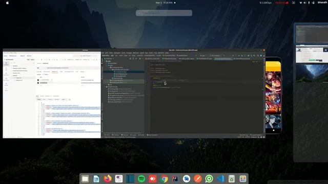Launch LibreOffice Writer from the dock
328x184 pixels.
[96, 179]
